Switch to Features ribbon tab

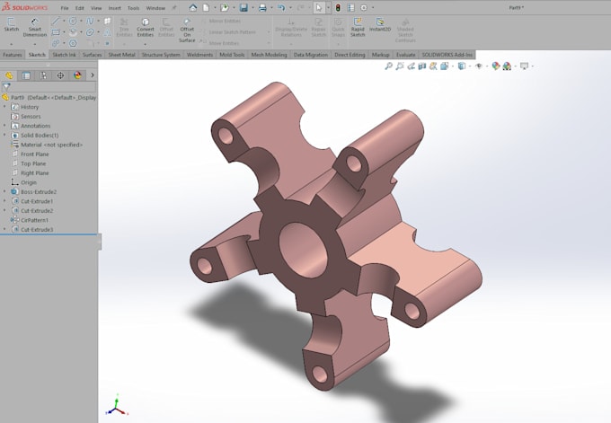[x=13, y=55]
